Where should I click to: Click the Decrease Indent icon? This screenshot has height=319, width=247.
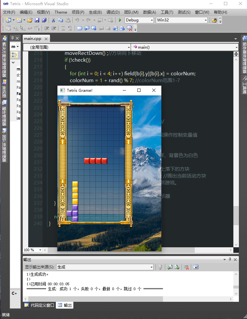click(47, 28)
